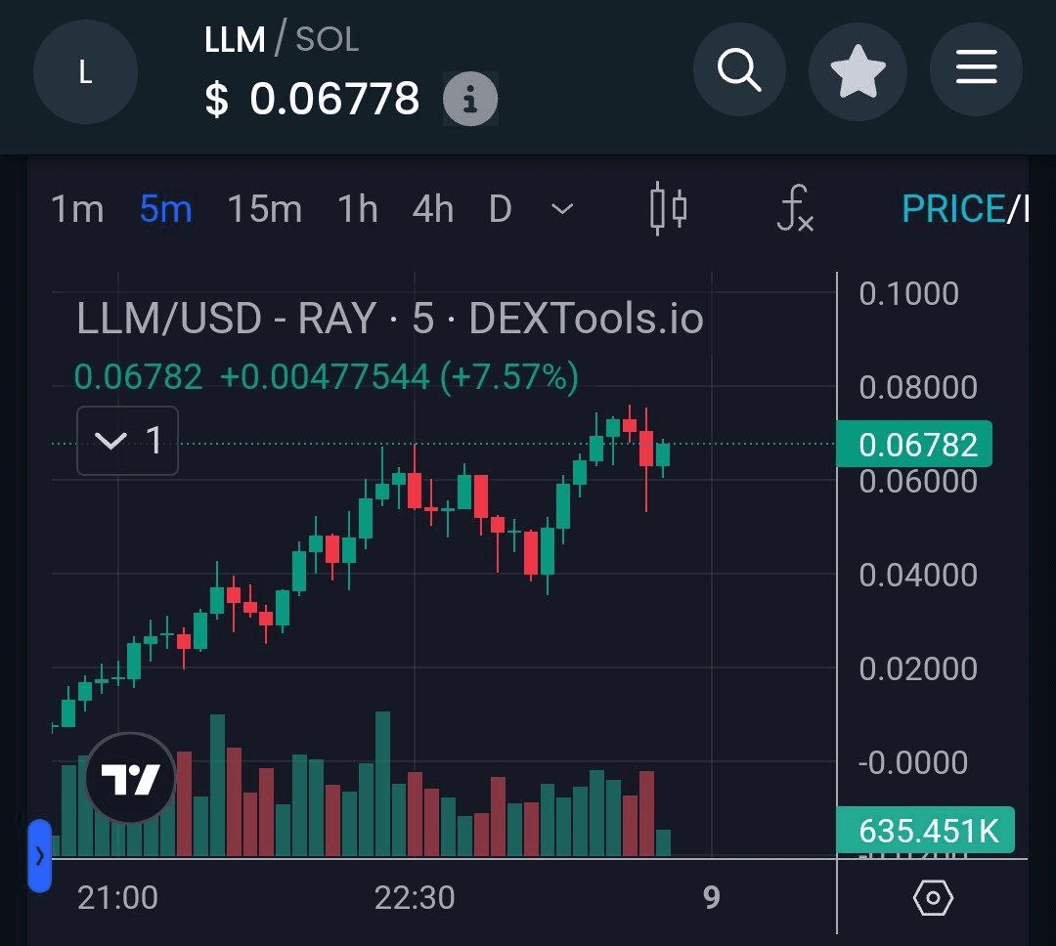Viewport: 1056px width, 946px height.
Task: Click the 0.04000 price axis label
Action: point(918,575)
